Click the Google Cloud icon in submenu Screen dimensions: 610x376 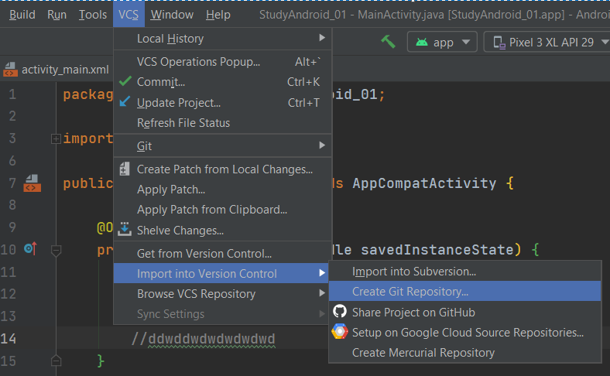tap(340, 332)
